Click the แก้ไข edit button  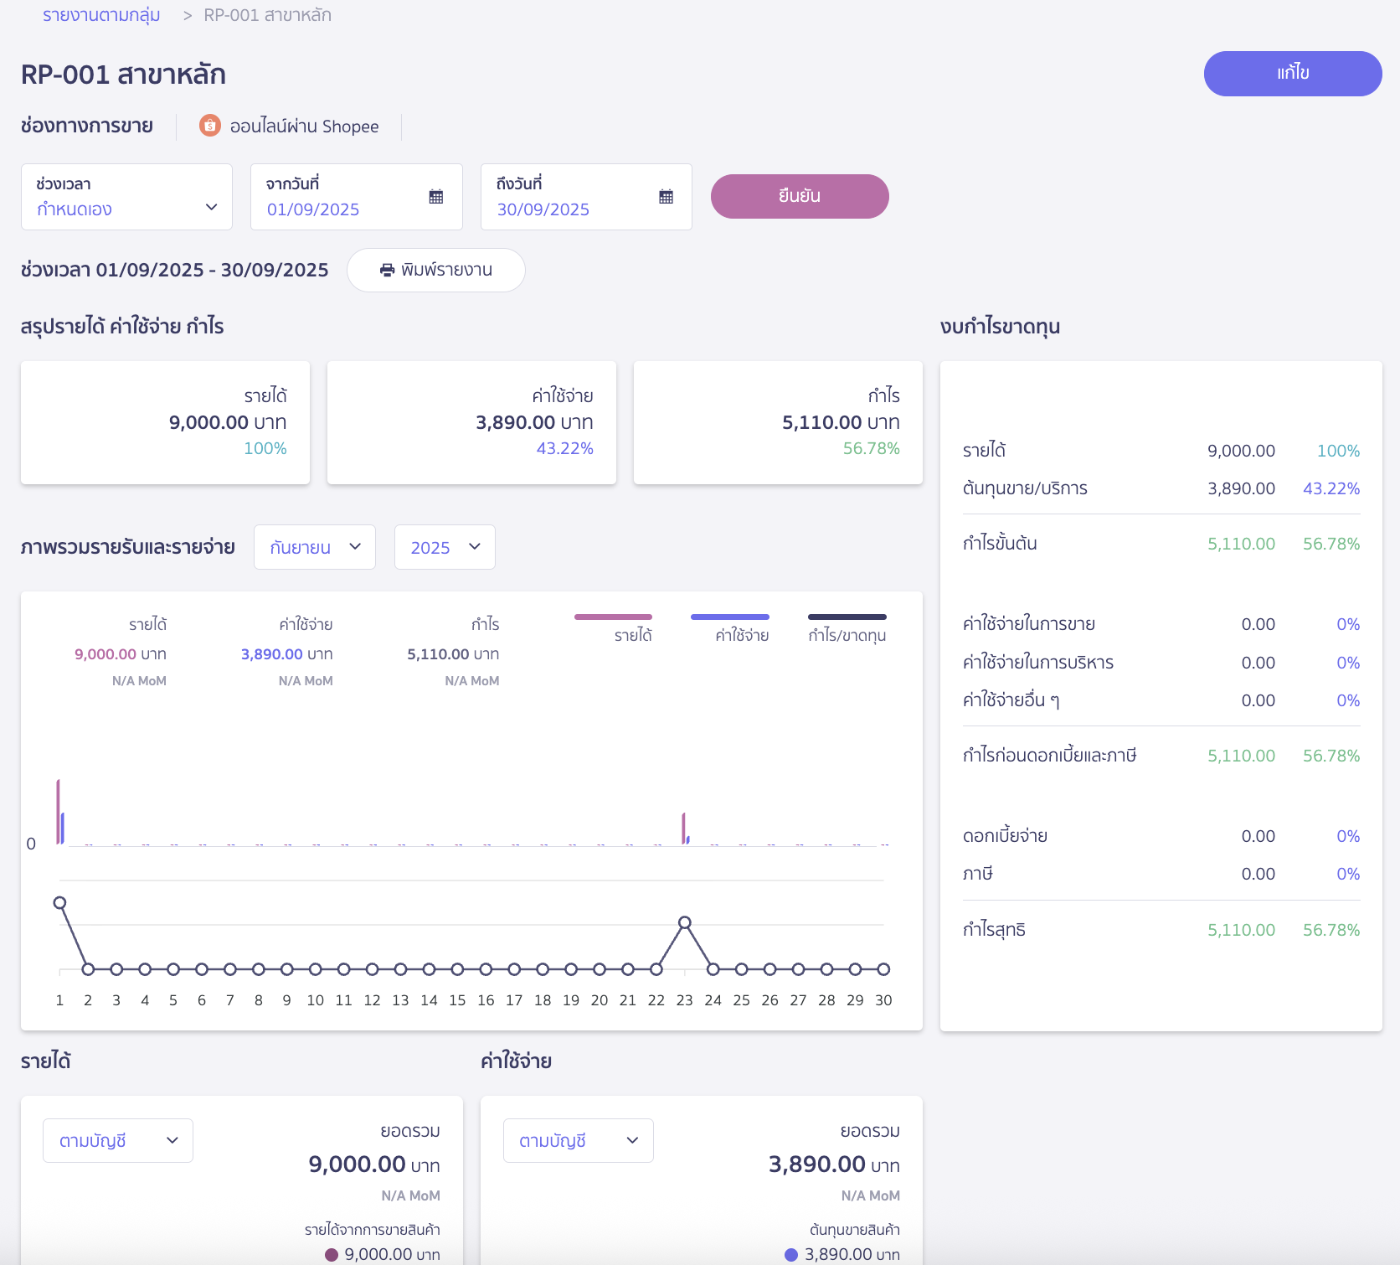tap(1292, 74)
